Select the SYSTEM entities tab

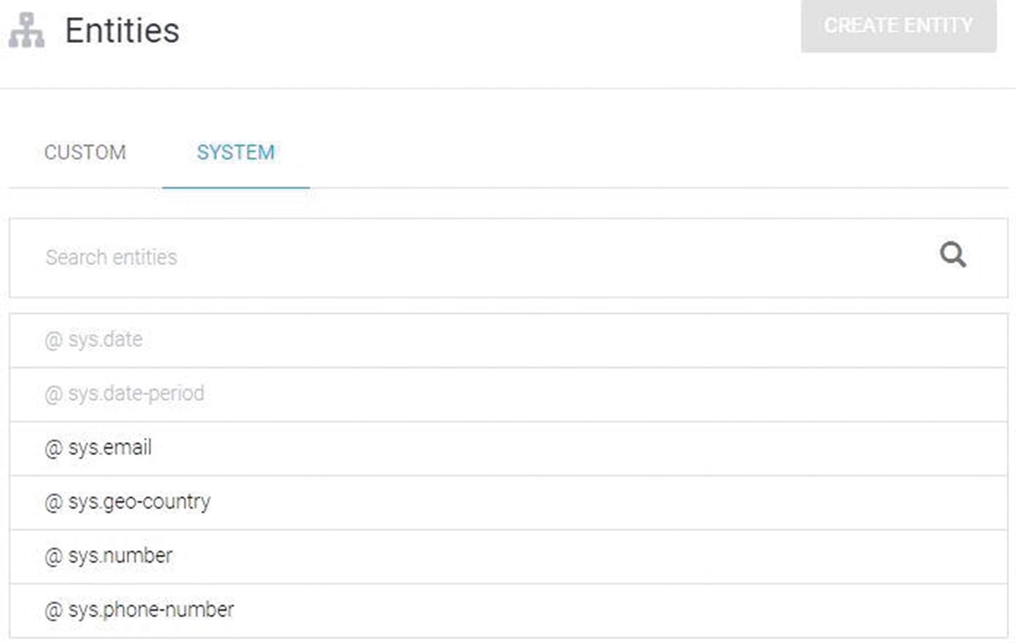(236, 152)
